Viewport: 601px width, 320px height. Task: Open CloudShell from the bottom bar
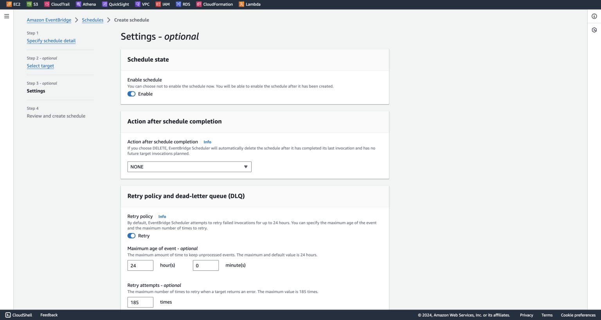point(18,315)
